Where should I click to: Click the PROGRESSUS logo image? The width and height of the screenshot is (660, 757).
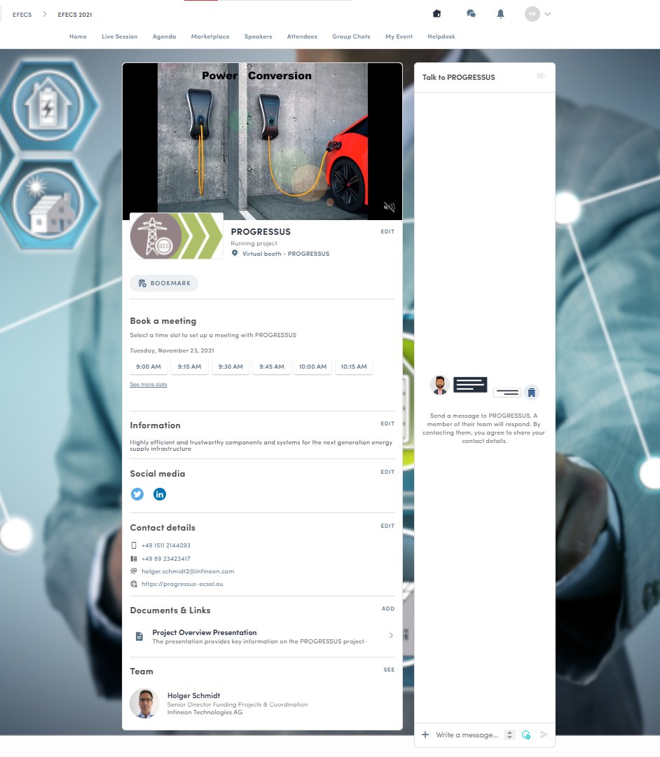click(177, 236)
